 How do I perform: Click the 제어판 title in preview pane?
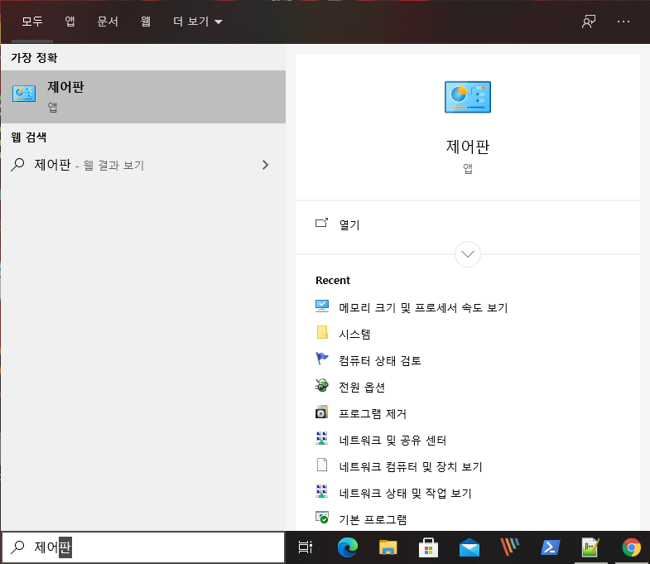click(x=468, y=147)
